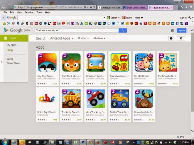This screenshot has height=145, width=194.
Task: Open browser Tools gear icon
Action: pyautogui.click(x=191, y=7)
